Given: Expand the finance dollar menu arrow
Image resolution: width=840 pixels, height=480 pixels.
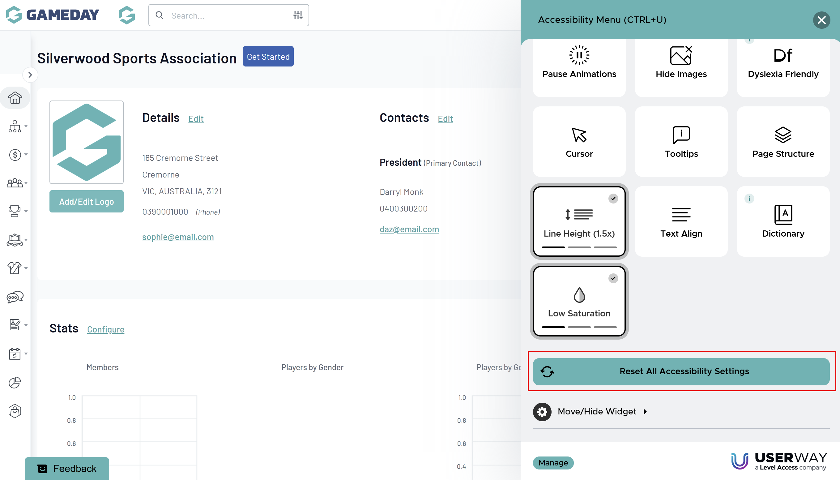Looking at the screenshot, I should pyautogui.click(x=26, y=155).
